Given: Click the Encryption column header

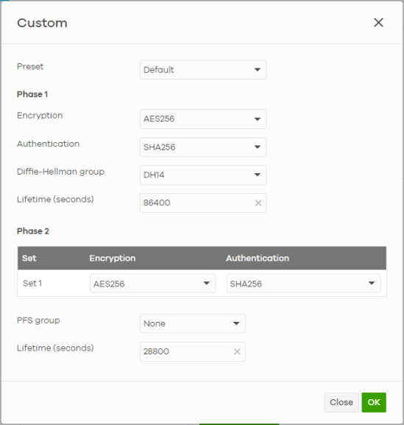Looking at the screenshot, I should click(x=113, y=258).
